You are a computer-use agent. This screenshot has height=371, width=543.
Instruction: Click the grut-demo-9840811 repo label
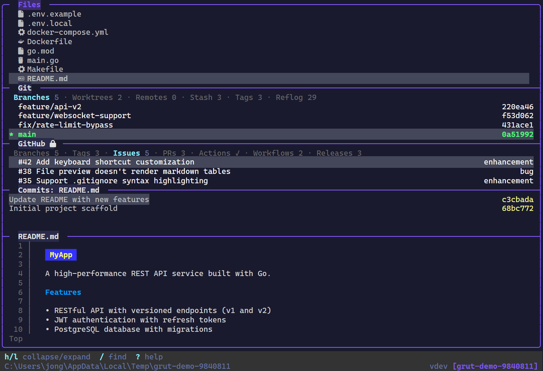point(495,366)
